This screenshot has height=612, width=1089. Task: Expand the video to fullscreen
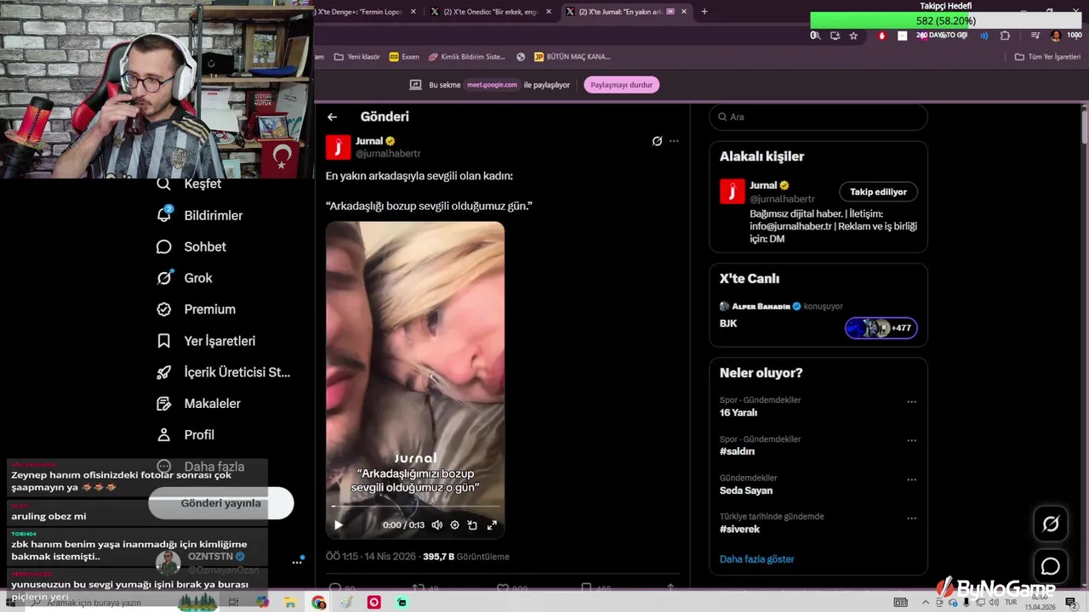tap(492, 525)
